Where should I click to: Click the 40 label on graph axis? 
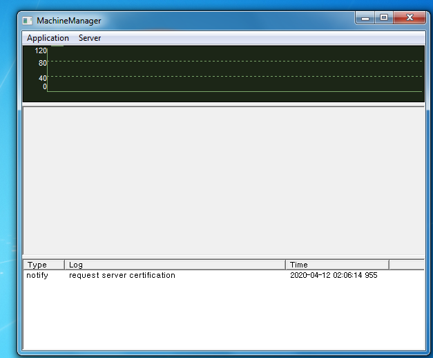pos(43,78)
